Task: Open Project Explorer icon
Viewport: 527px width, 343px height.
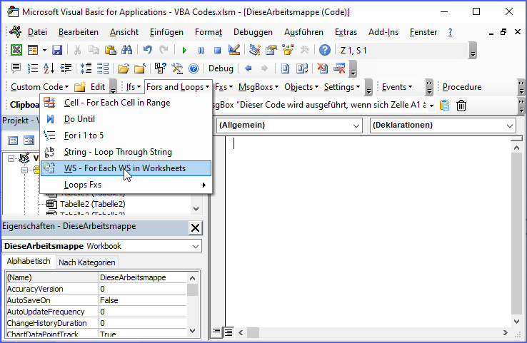Action: [255, 51]
